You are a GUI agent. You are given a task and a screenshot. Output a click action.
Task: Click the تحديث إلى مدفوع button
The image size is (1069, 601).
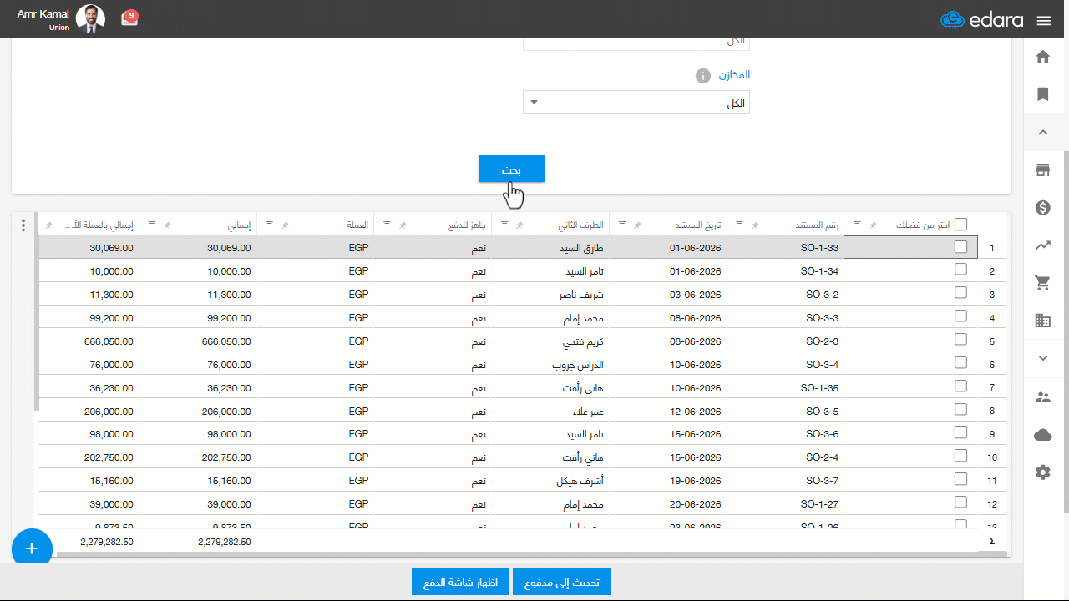click(x=562, y=582)
